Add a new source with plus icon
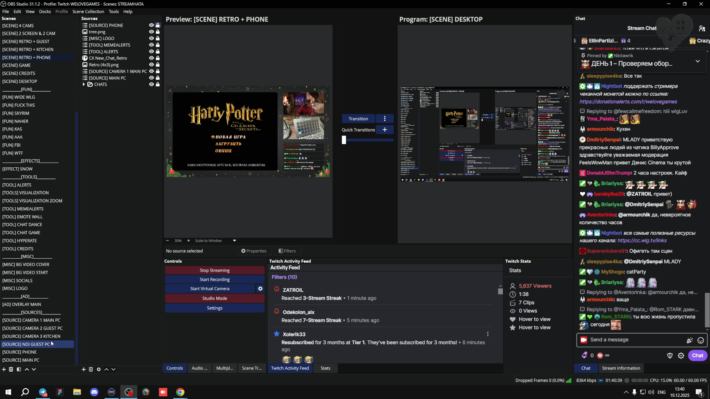Image resolution: width=710 pixels, height=399 pixels. click(84, 369)
